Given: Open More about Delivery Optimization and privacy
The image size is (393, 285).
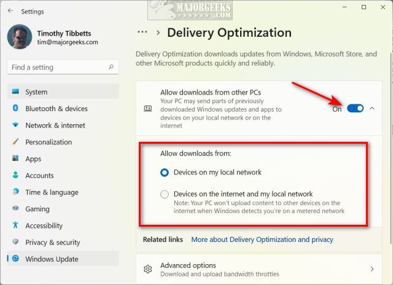Looking at the screenshot, I should (262, 240).
